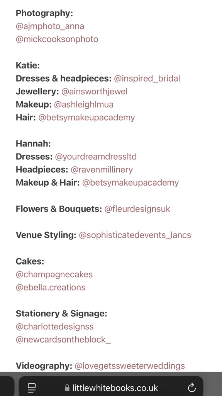Viewport: 222px width, 396px height.
Task: Open Hannah's Makeup & Hair @betsymakeupacademy link
Action: click(130, 183)
